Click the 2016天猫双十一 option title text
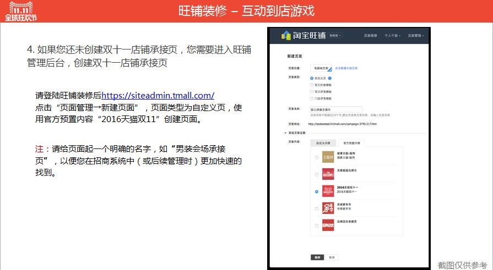Screen dimensions: 493x270 click(x=348, y=188)
